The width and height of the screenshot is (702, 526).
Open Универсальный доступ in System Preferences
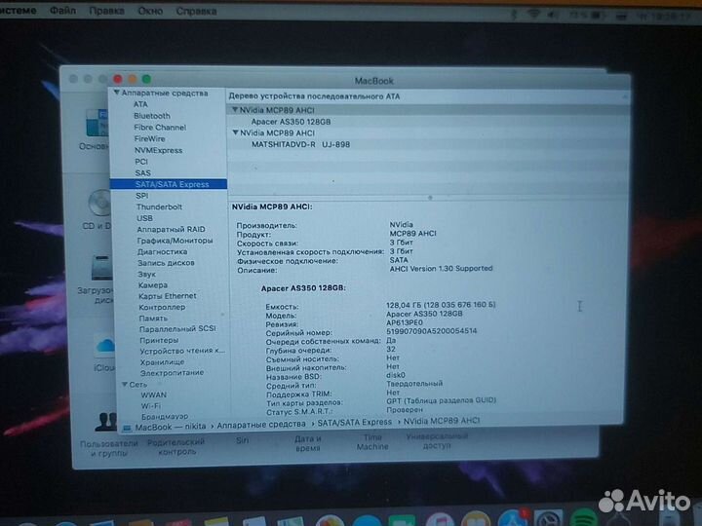tap(437, 440)
